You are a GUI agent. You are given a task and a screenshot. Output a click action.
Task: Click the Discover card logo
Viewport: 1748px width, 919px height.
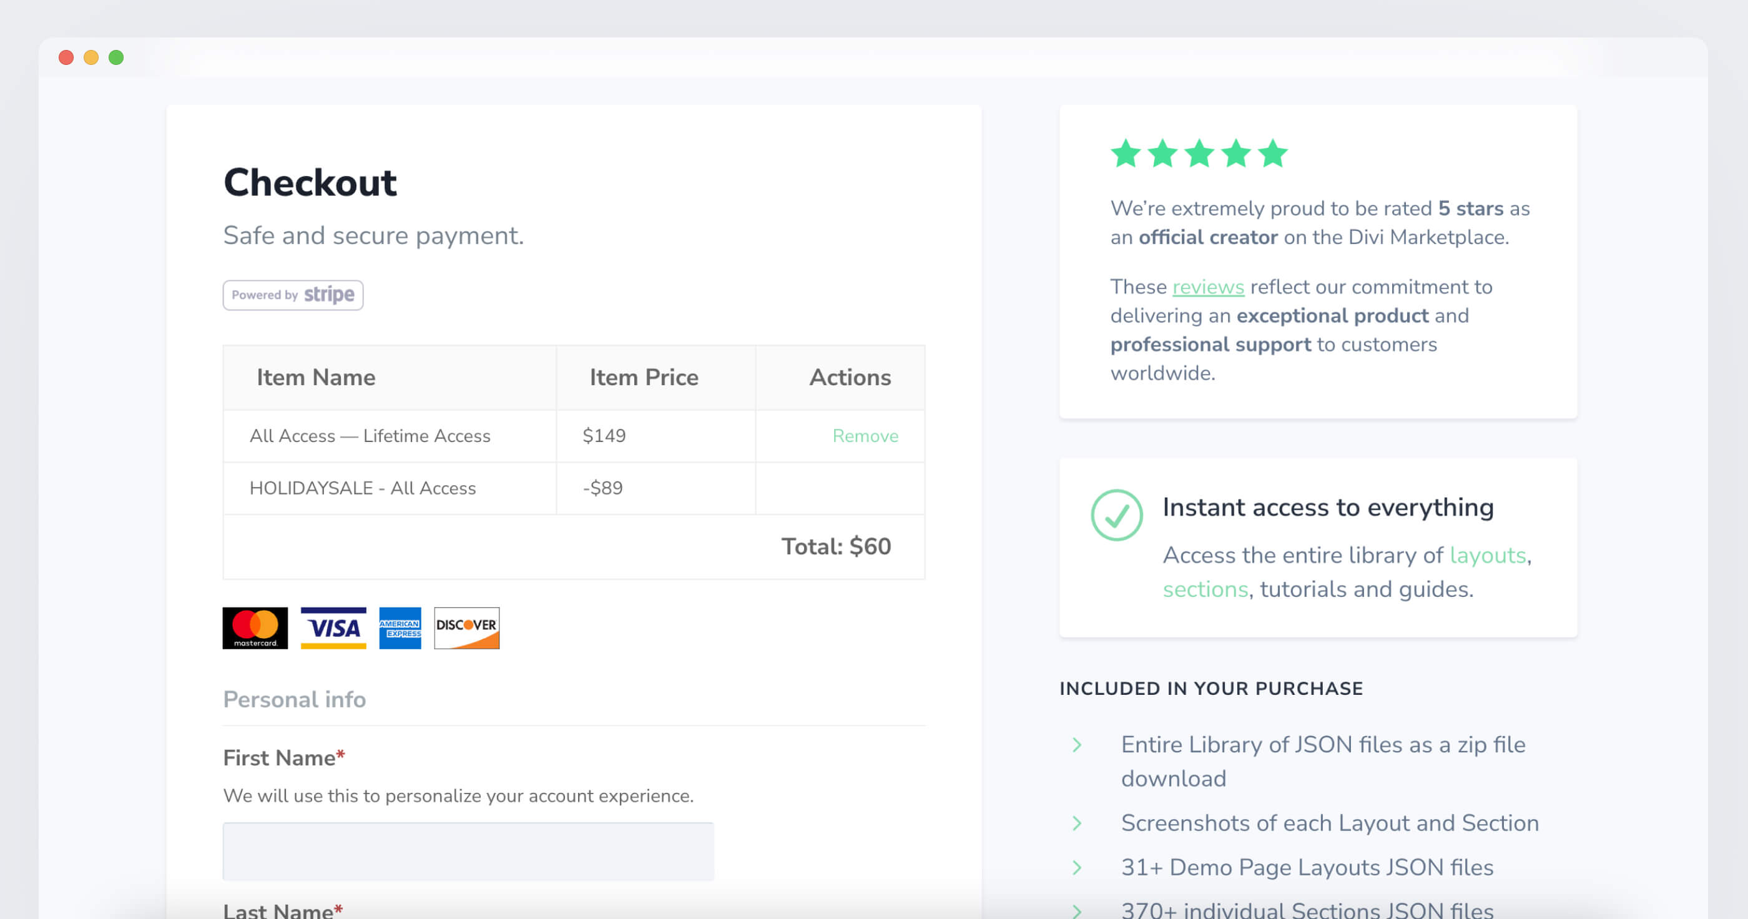467,628
